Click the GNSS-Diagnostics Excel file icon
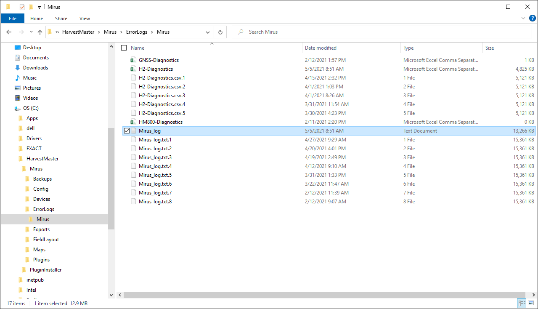Viewport: 538px width, 309px height. tap(133, 60)
